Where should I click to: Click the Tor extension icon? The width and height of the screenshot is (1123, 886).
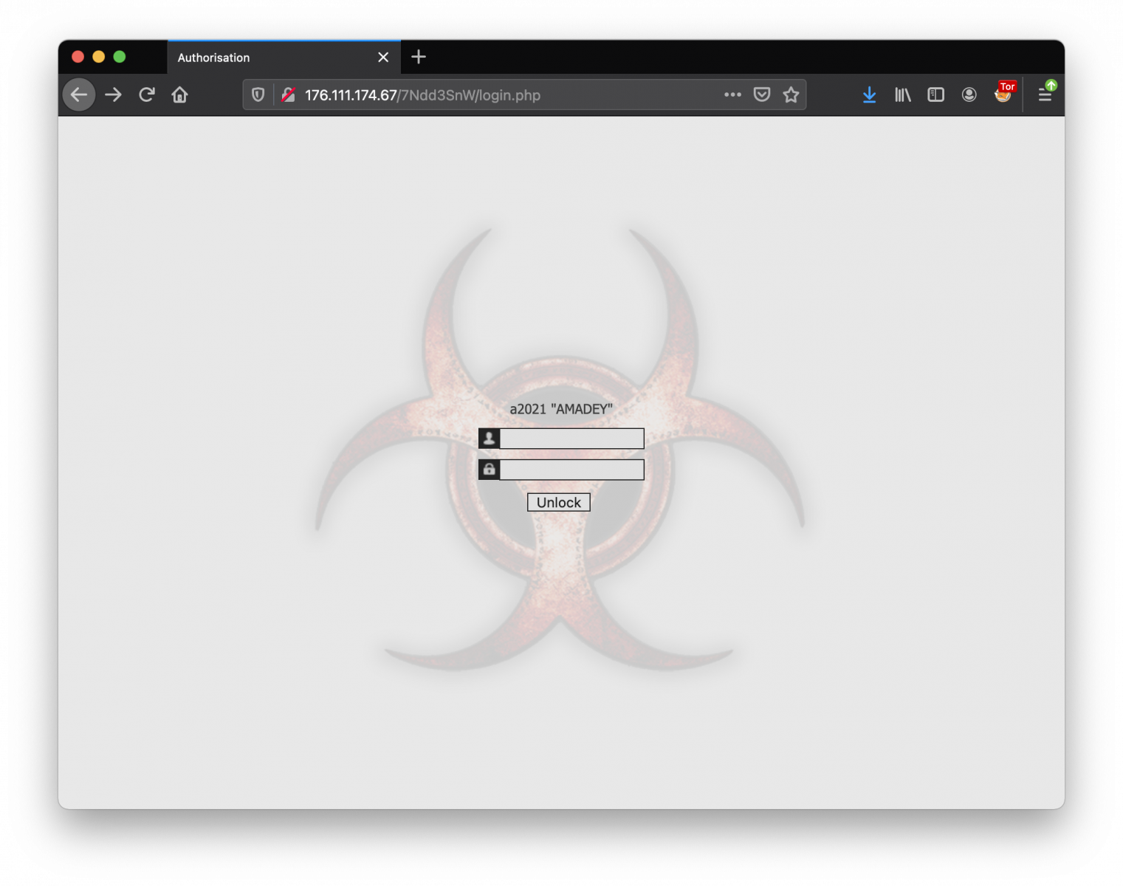pyautogui.click(x=1004, y=92)
